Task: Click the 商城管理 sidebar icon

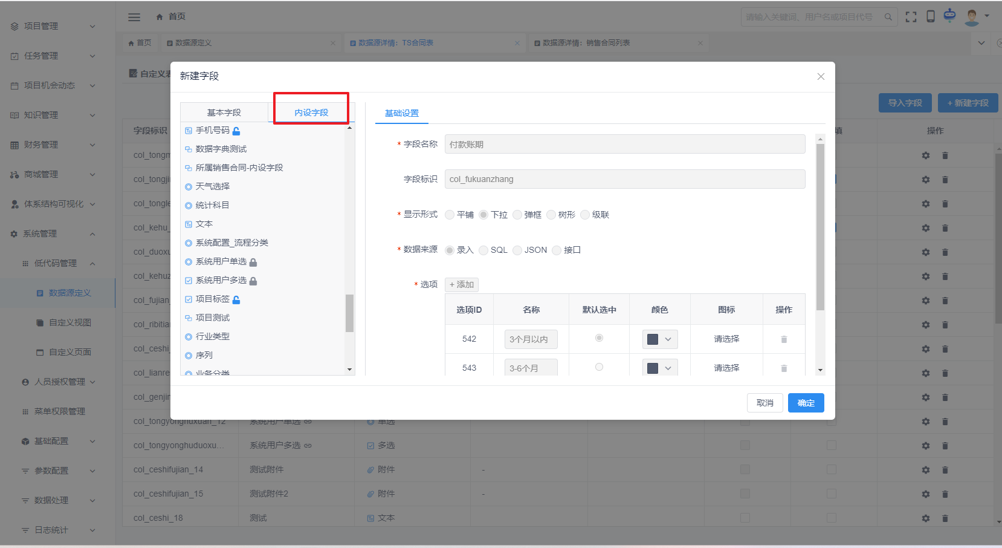Action: click(x=15, y=174)
